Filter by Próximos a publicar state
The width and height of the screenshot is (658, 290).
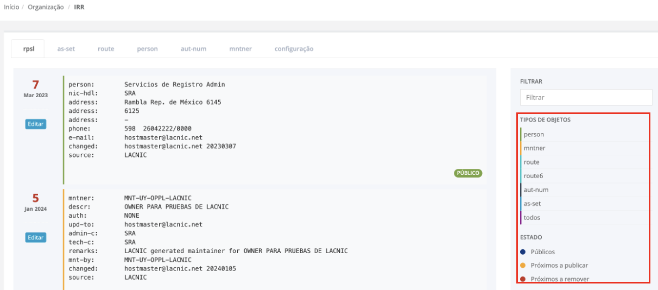[559, 266]
